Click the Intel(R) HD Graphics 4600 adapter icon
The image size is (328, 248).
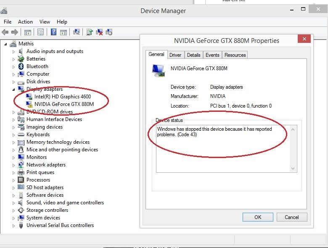(29, 97)
